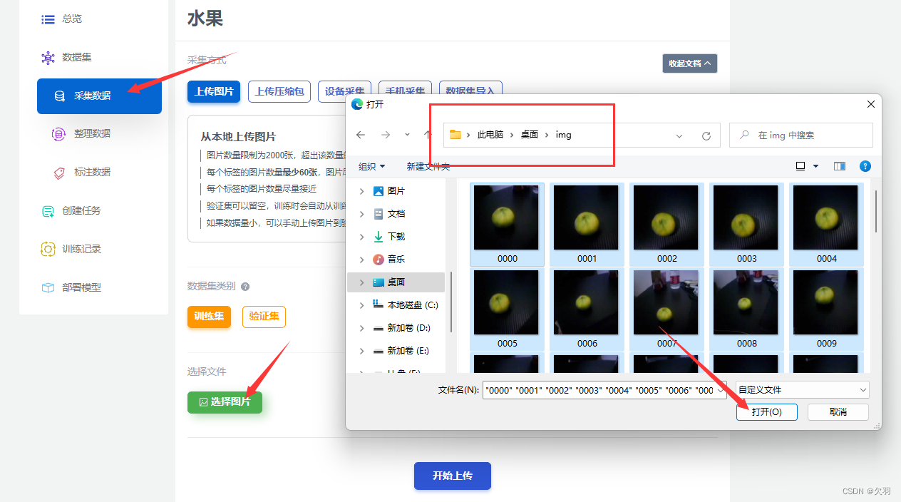901x502 pixels.
Task: Switch to 上传压缩包 tab
Action: 279,91
